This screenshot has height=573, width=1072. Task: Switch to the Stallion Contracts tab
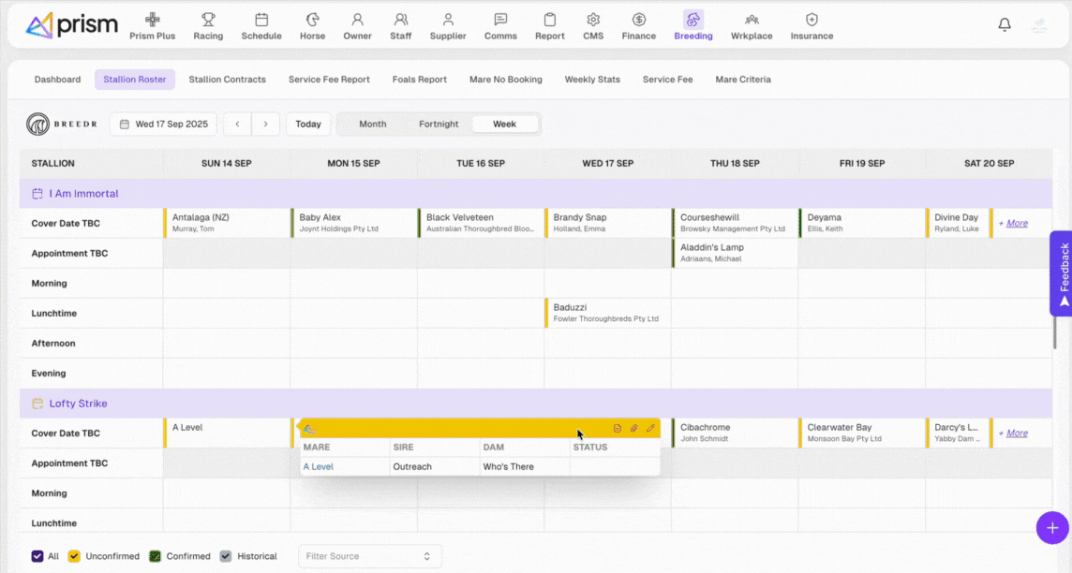pos(227,80)
